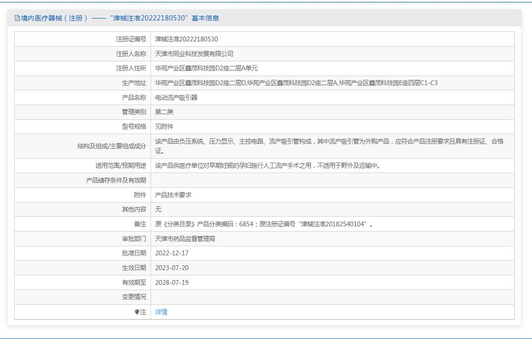Viewport: 532px width, 339px height.
Task: Select registration number 津械注准20222180530 in table
Action: [x=186, y=39]
